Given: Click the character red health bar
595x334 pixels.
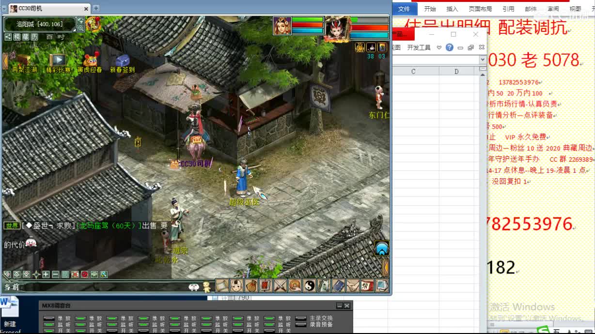Looking at the screenshot, I should pos(370,28).
